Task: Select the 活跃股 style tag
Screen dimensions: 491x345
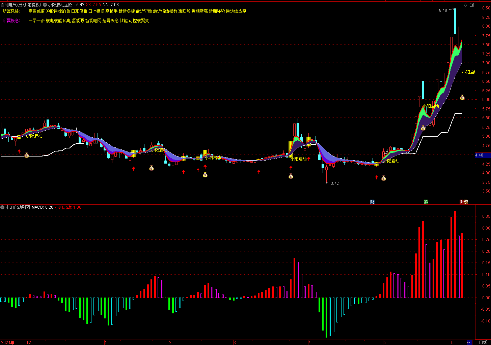Action: click(x=185, y=11)
